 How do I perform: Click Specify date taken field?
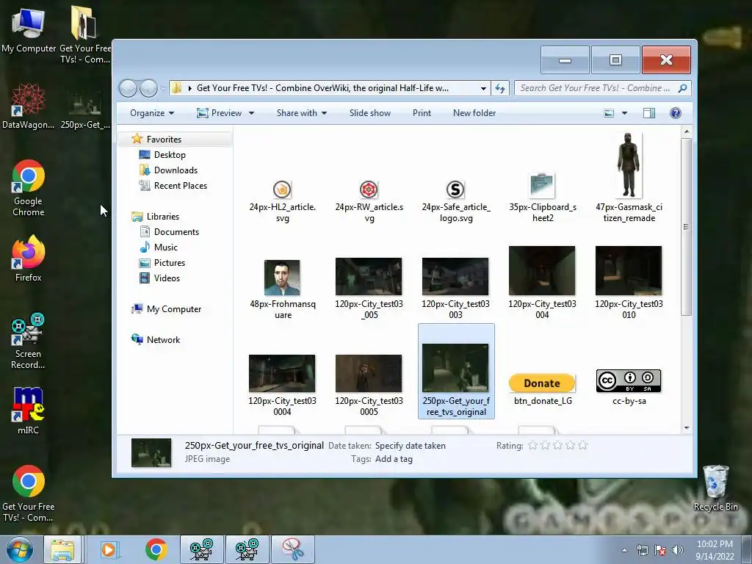(410, 446)
